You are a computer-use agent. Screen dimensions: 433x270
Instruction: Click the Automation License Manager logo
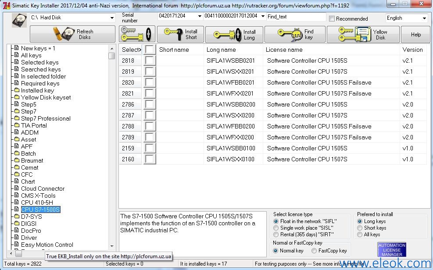coord(392,249)
